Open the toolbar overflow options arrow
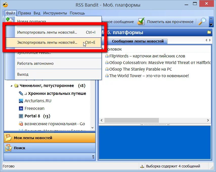The image size is (216, 172). (211, 25)
